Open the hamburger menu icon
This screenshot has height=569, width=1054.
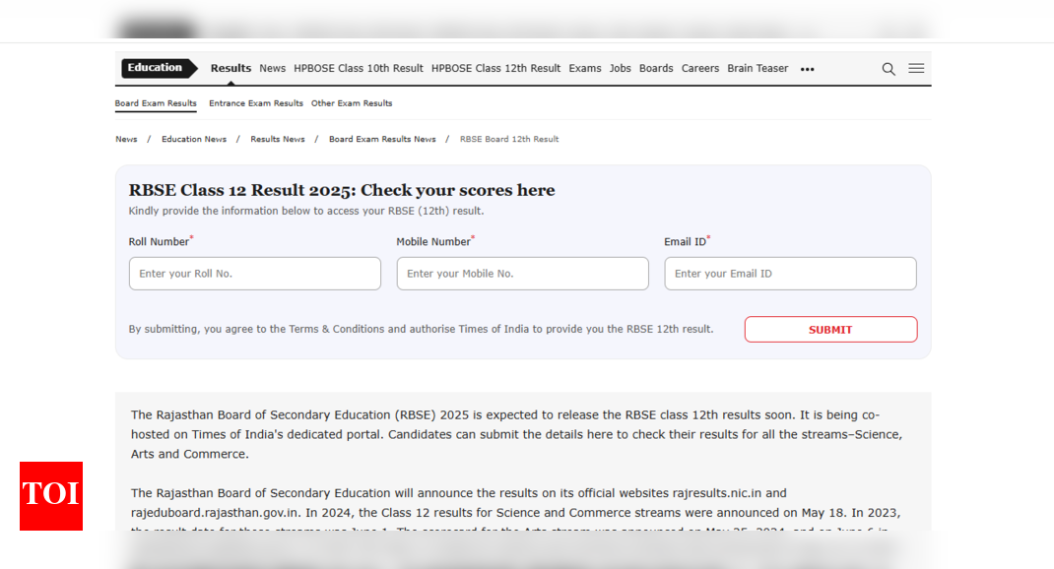coord(916,69)
